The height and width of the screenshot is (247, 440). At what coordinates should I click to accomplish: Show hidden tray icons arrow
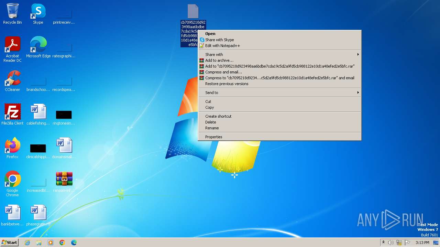click(383, 243)
